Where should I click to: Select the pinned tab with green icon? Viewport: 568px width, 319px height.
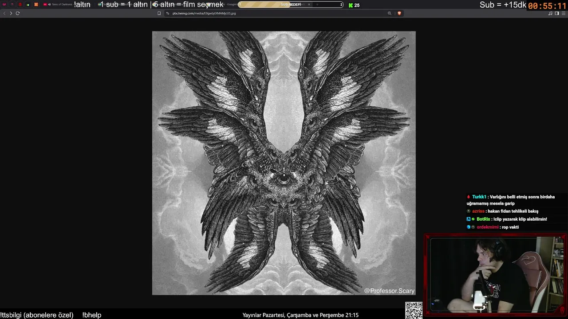(x=28, y=4)
